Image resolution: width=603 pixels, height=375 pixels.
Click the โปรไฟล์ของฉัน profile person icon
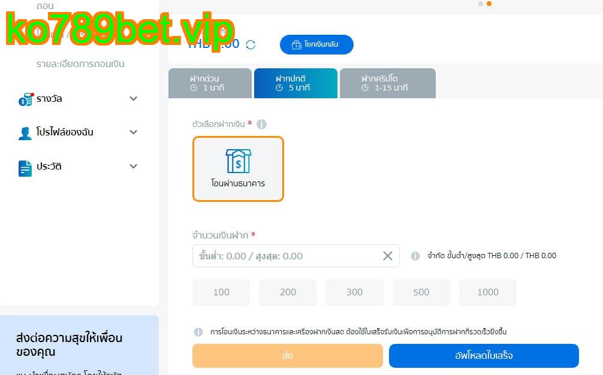tap(25, 133)
